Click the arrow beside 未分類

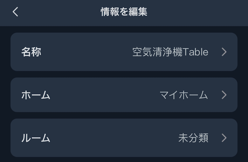(224, 138)
